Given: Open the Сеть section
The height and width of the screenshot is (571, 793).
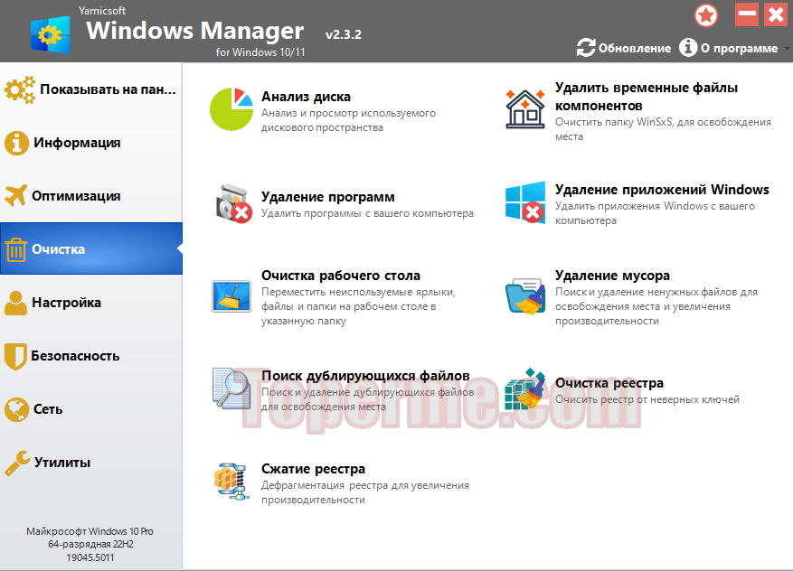Looking at the screenshot, I should coord(91,409).
